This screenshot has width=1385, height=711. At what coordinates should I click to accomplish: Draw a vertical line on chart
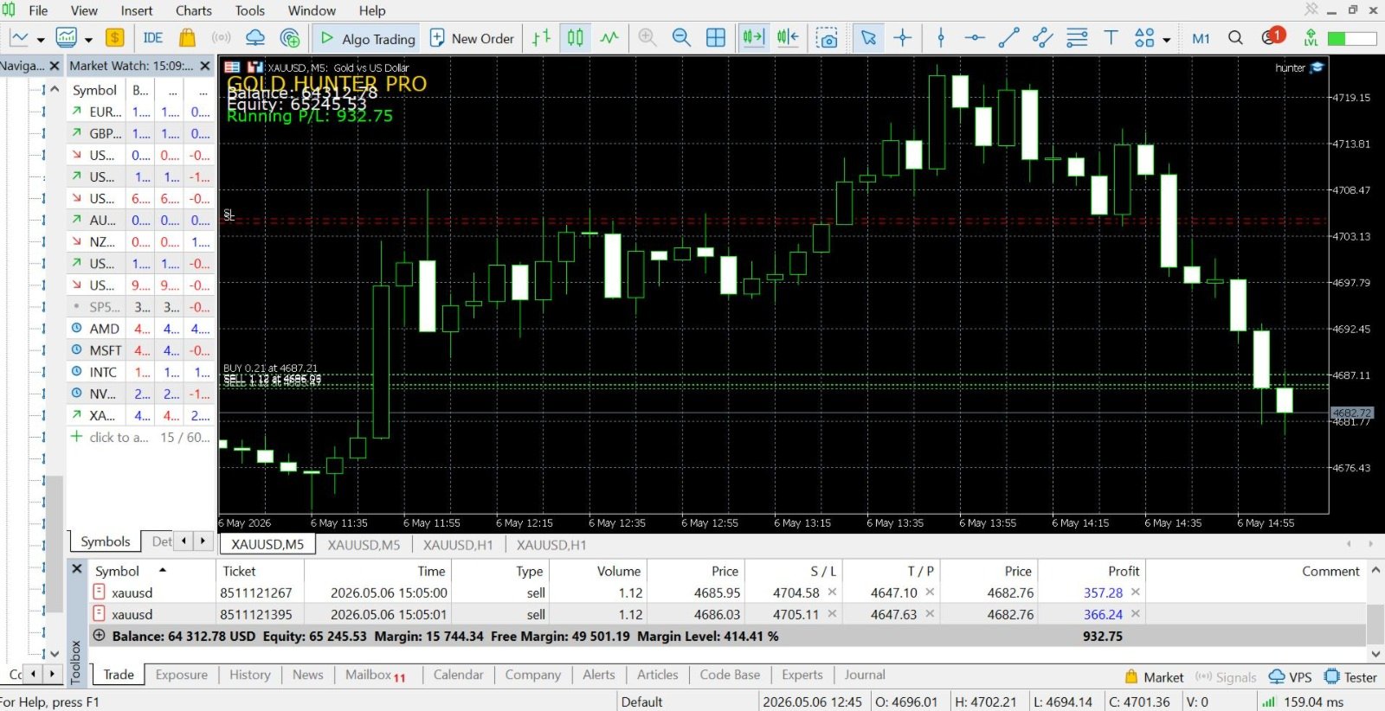point(941,38)
